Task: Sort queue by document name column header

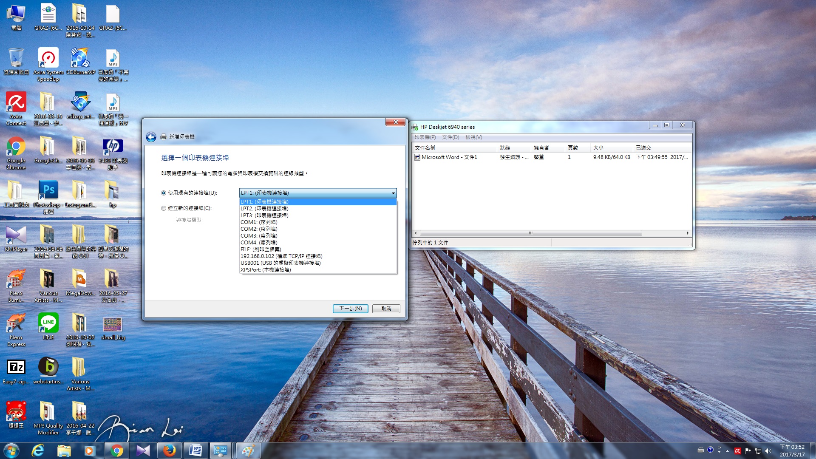Action: point(454,148)
